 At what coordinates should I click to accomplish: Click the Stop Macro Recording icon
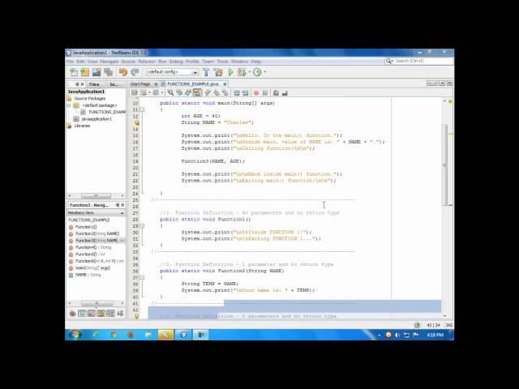265,93
